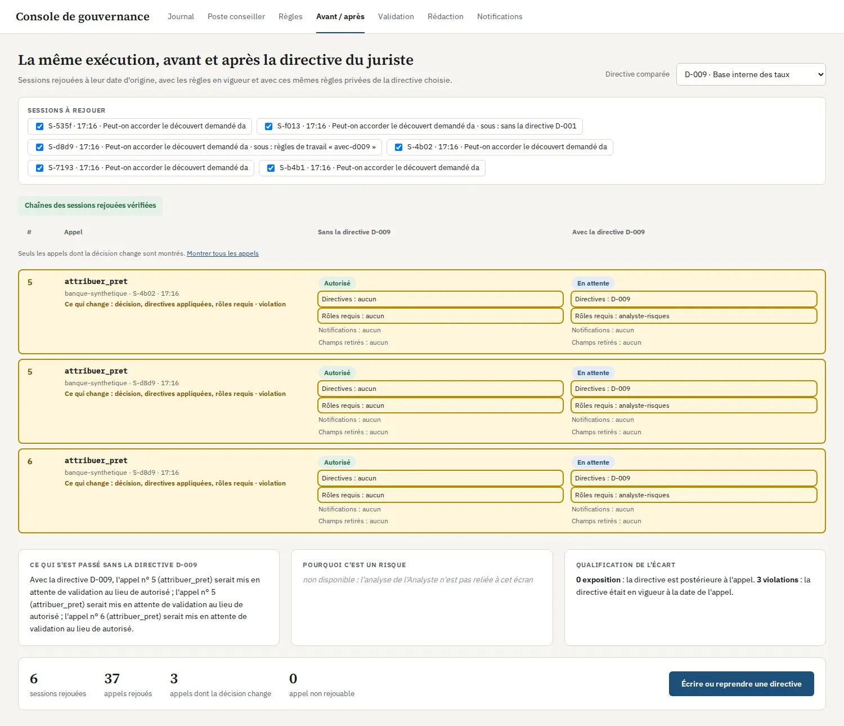Open the Rédaction tab
The width and height of the screenshot is (844, 726).
coord(446,16)
